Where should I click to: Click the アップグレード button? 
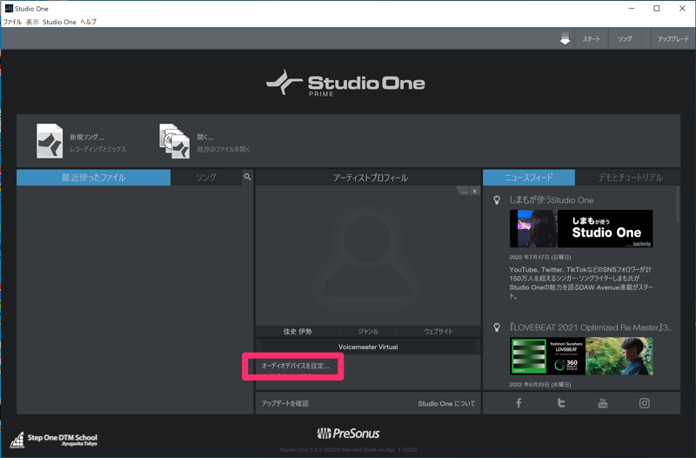(x=673, y=39)
